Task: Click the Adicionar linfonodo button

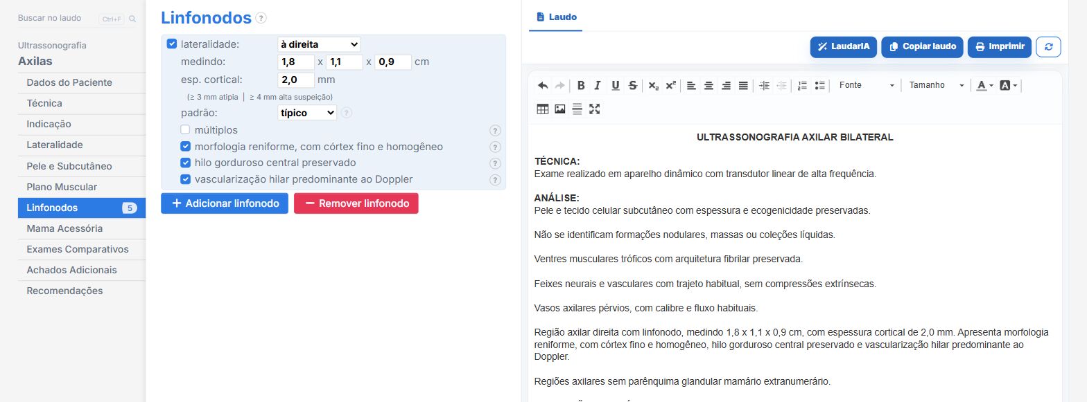Action: pyautogui.click(x=225, y=203)
